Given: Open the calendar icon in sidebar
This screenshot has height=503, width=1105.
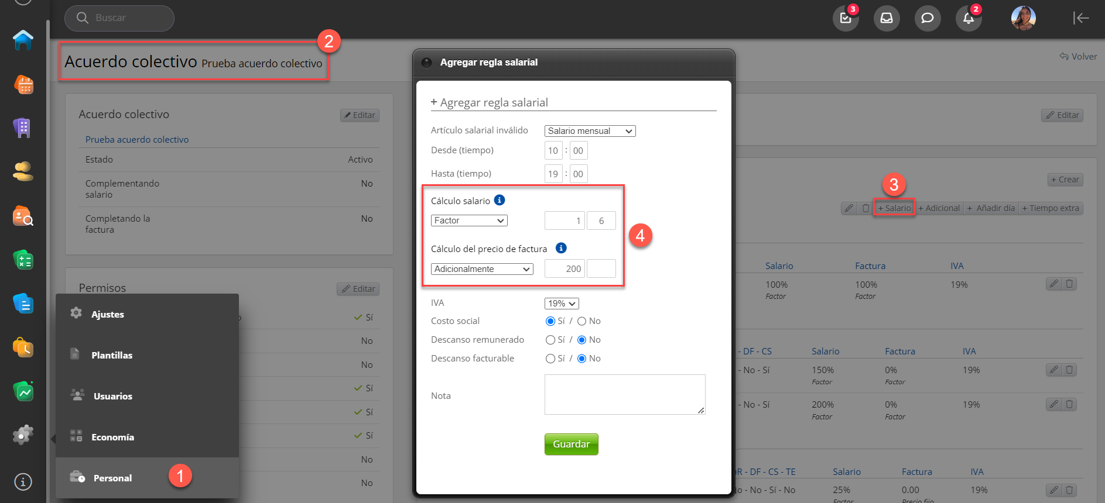Looking at the screenshot, I should 23,85.
